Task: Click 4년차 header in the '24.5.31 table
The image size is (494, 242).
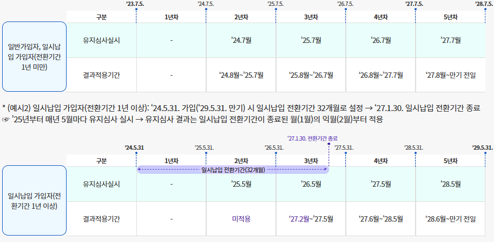Action: (381, 161)
